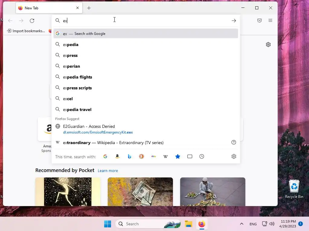Image resolution: width=309 pixels, height=231 pixels.
Task: Select the express suggestion
Action: point(146,55)
